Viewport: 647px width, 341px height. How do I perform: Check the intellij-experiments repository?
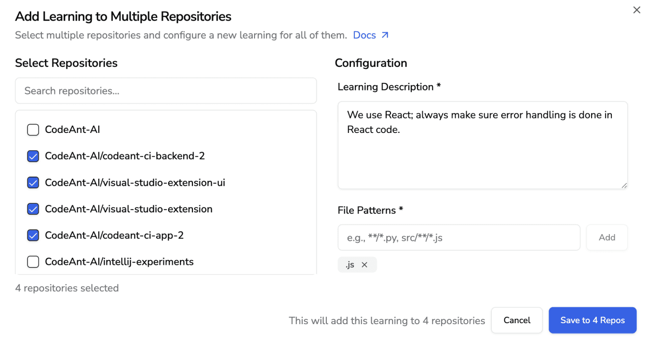pyautogui.click(x=33, y=262)
